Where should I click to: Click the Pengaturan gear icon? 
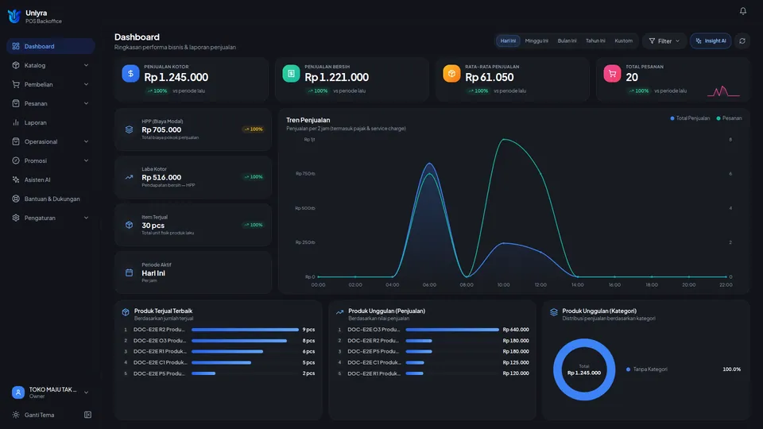[x=16, y=218]
